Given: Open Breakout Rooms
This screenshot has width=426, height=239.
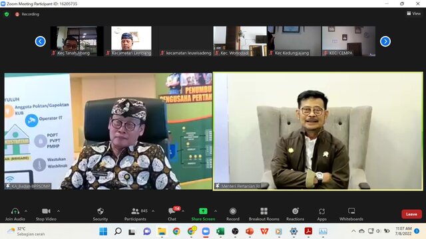Looking at the screenshot, I should click(x=264, y=214).
